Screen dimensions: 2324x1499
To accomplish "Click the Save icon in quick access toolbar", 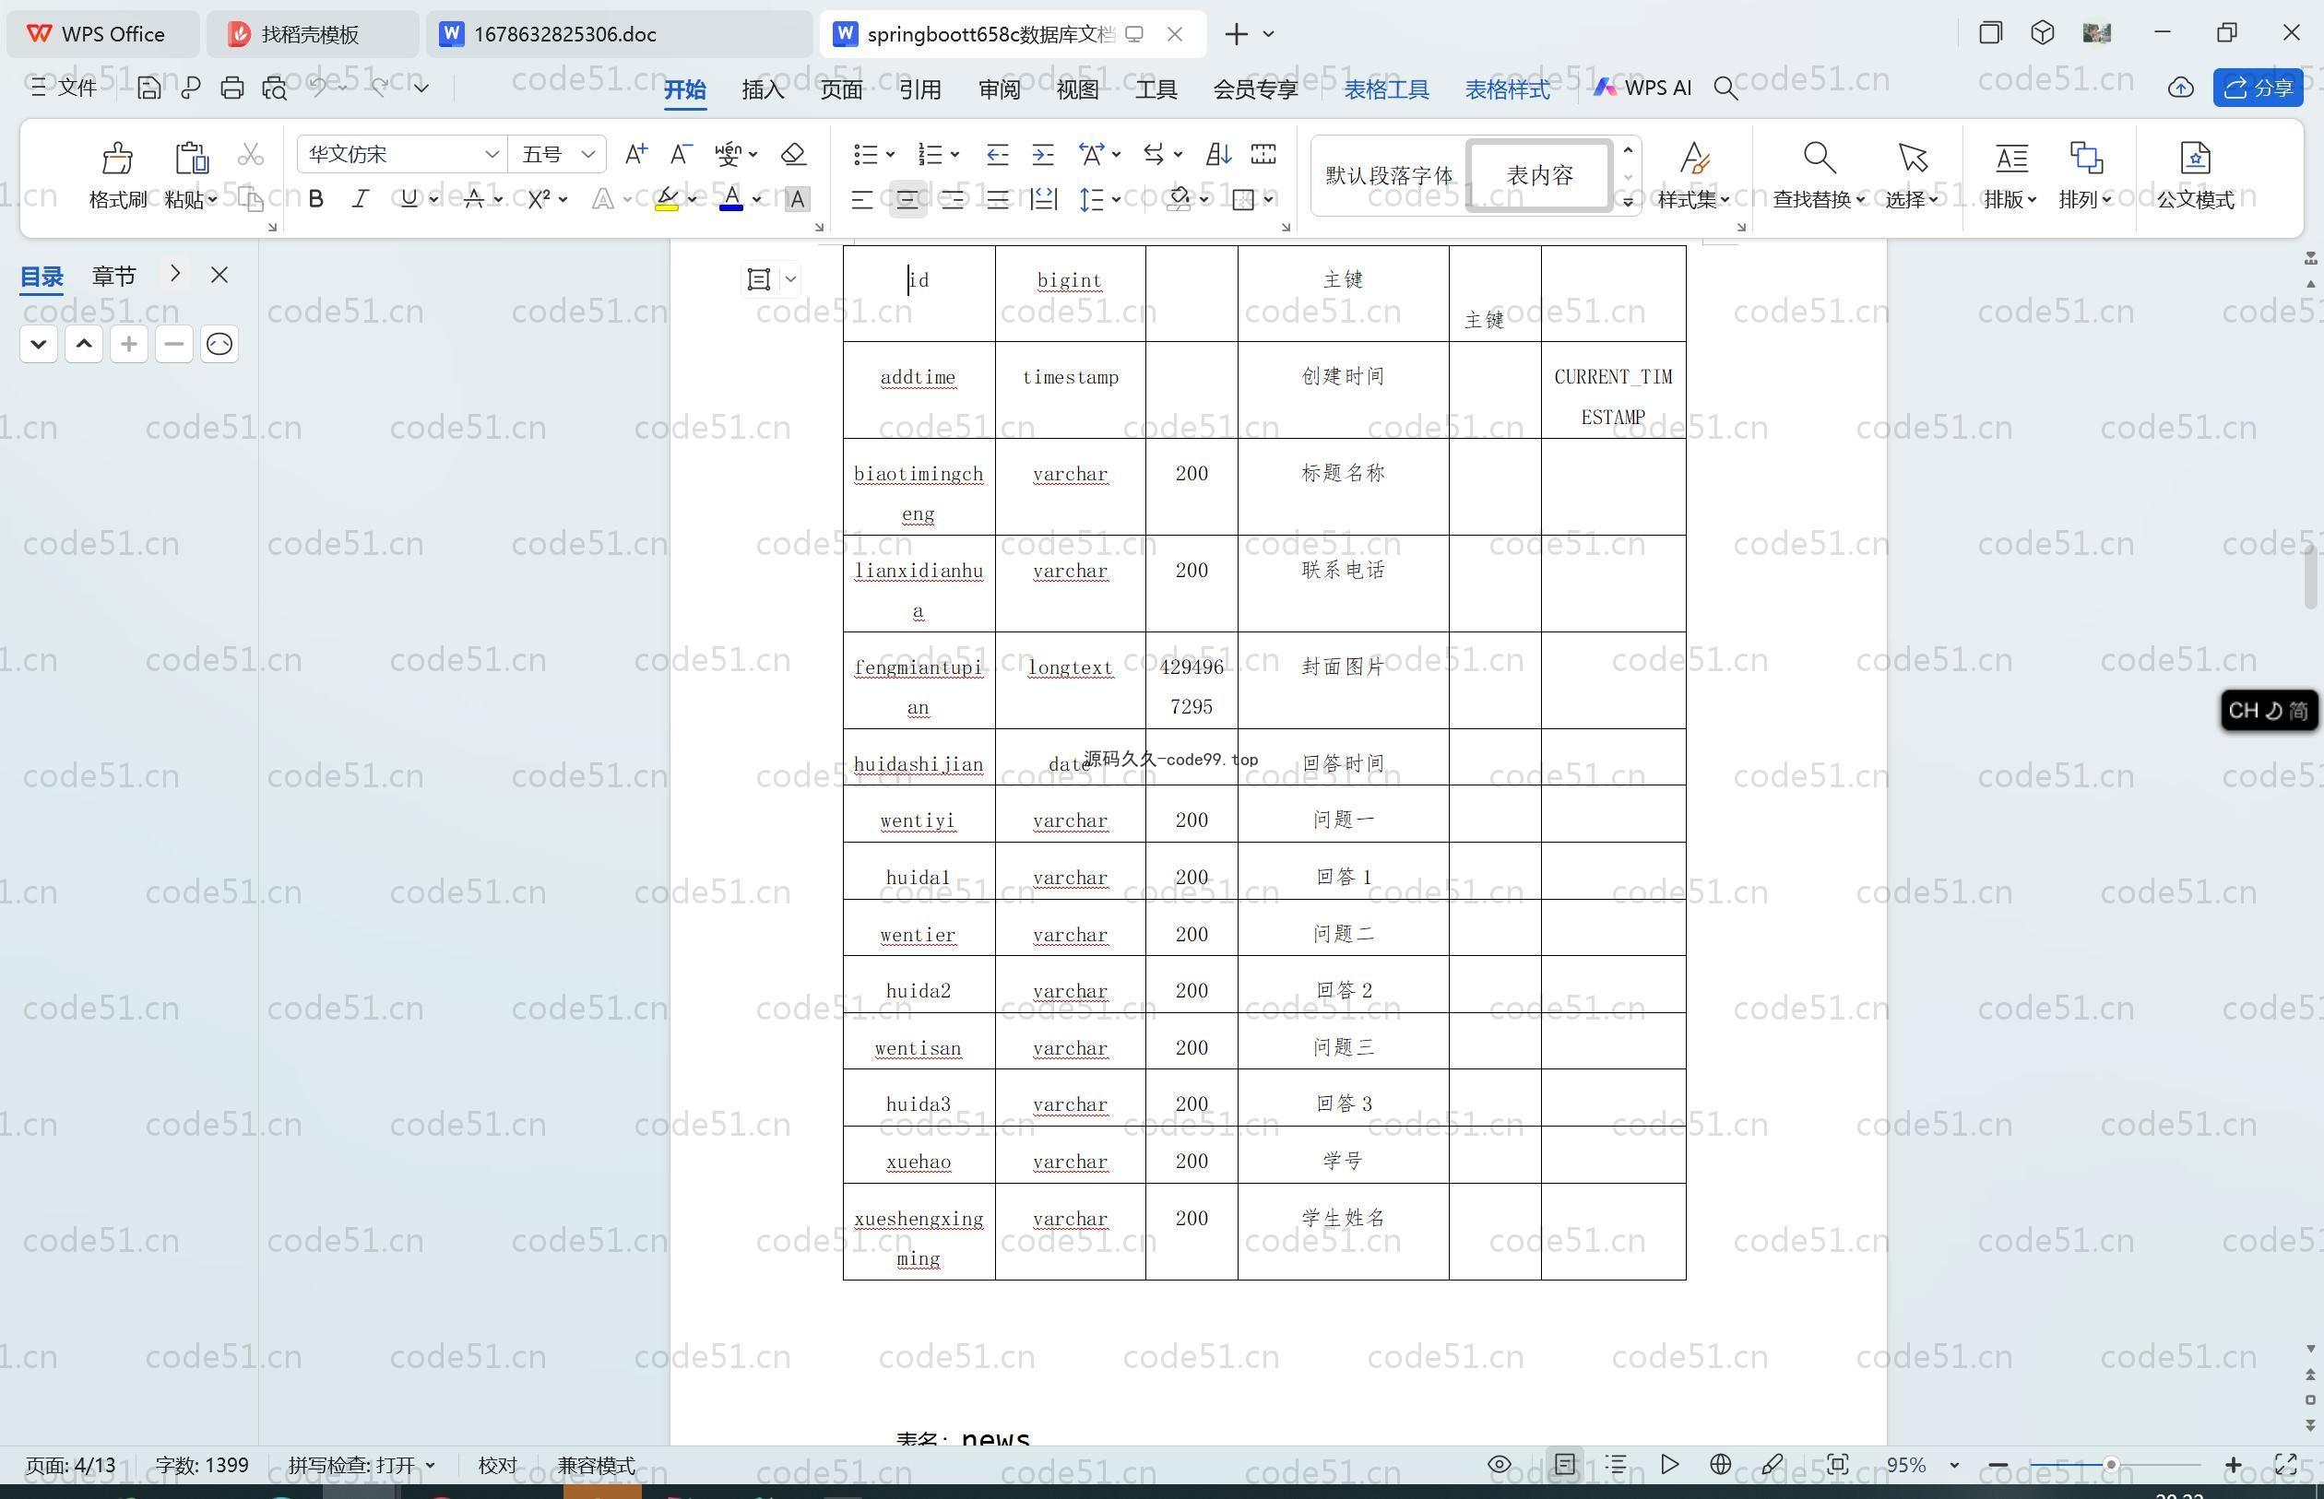I will [x=149, y=88].
